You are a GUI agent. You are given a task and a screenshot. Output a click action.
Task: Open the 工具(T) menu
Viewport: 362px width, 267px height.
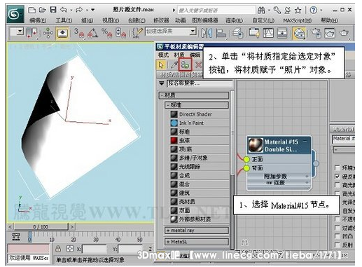64,20
